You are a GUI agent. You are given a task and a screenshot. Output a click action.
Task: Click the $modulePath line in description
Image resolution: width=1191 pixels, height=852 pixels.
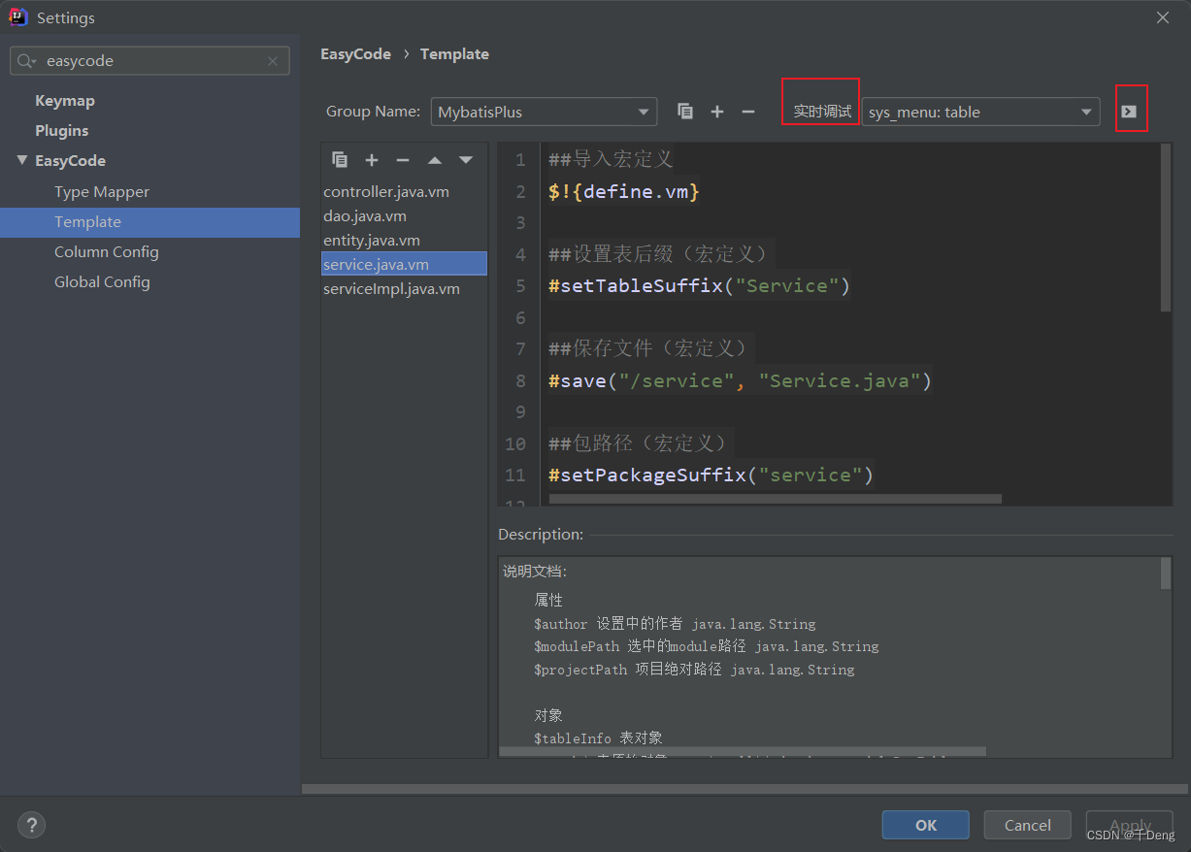tap(707, 646)
